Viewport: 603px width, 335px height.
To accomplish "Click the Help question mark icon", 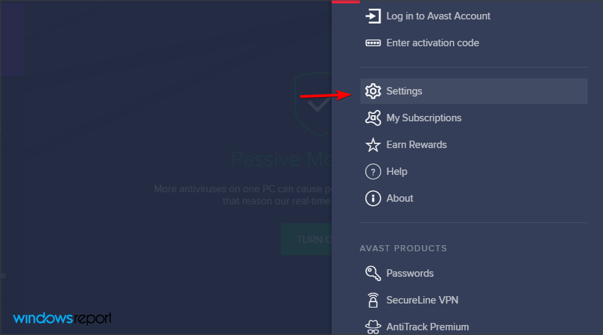I will coord(373,172).
